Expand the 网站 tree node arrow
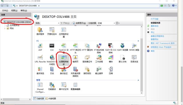The width and height of the screenshot is (183, 105). coord(5,29)
